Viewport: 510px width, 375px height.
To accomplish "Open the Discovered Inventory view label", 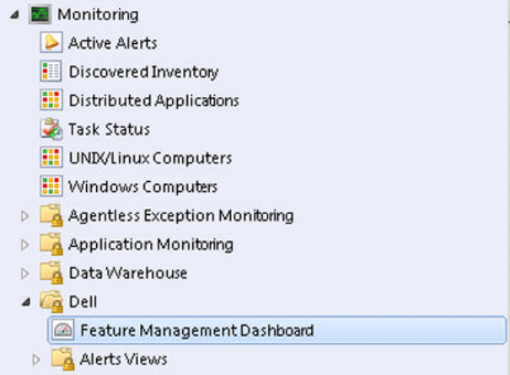I will pos(143,72).
